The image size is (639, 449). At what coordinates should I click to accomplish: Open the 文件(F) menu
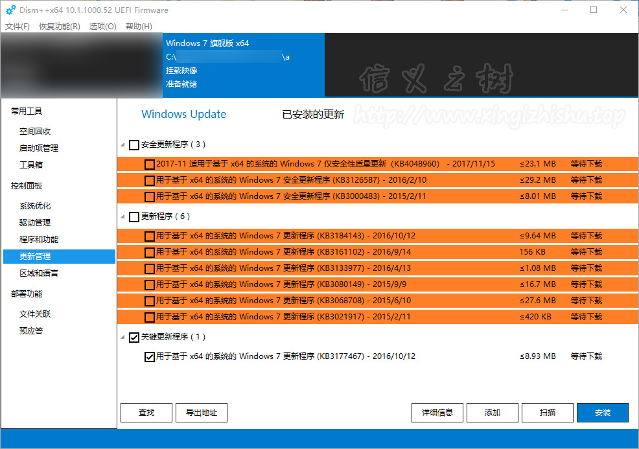coord(17,27)
